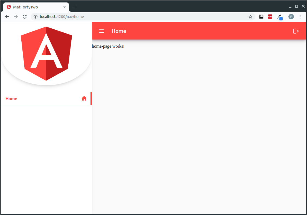Click the home-page works! text
Image resolution: width=307 pixels, height=215 pixels.
(x=108, y=46)
